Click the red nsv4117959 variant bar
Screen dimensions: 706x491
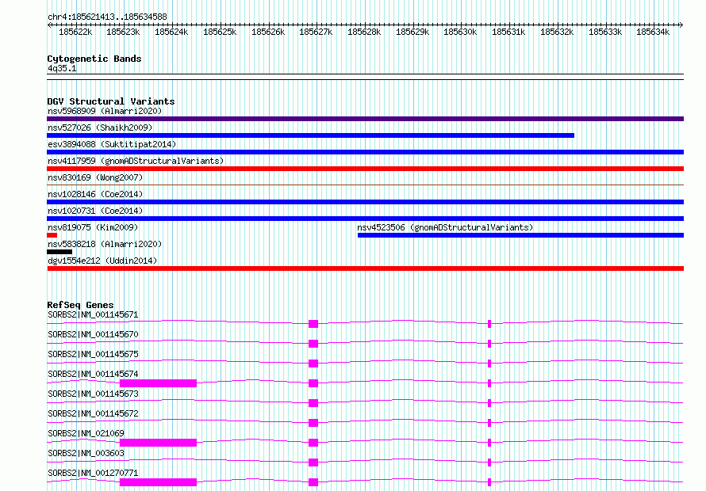click(x=365, y=169)
